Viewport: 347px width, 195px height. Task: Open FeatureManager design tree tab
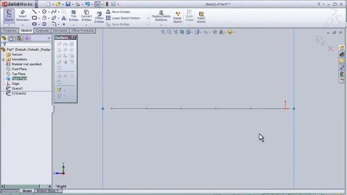(x=4, y=38)
